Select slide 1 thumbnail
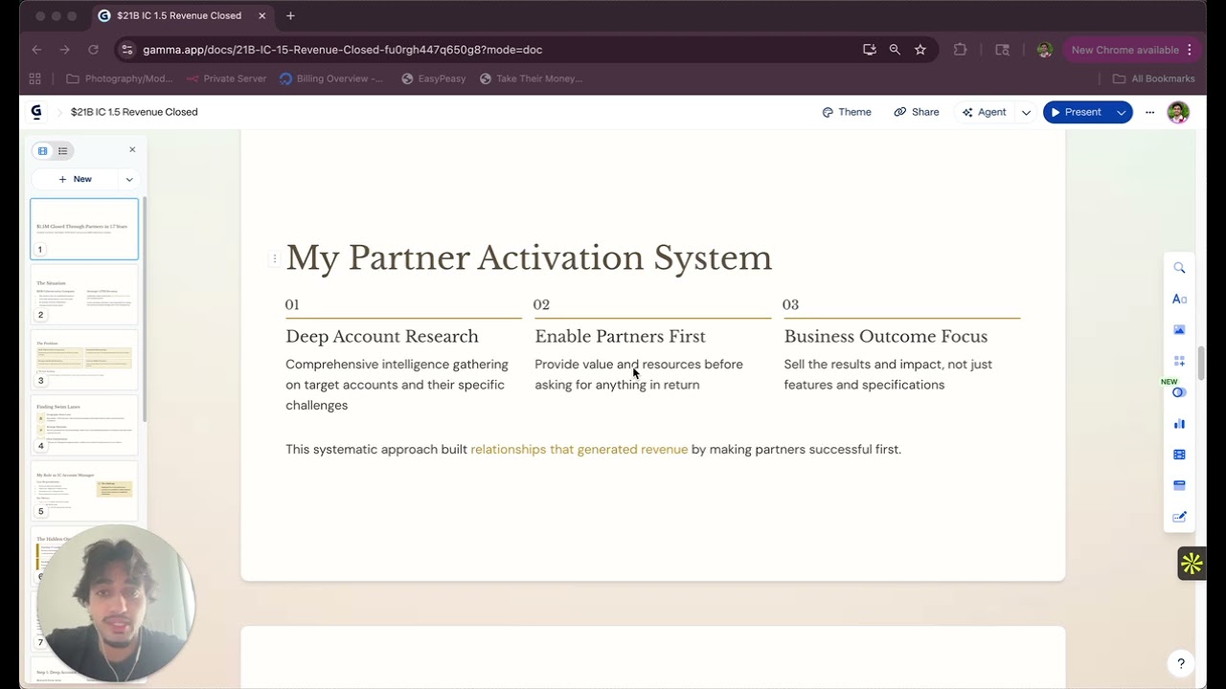 tap(84, 229)
